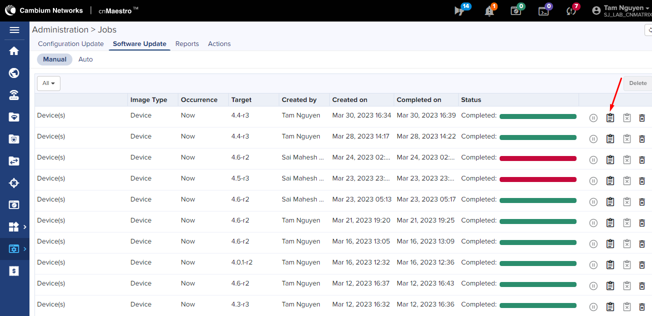View report for Mar 30 16:34 job

pos(610,118)
